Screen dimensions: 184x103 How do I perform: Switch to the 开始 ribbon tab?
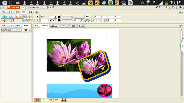[x=4, y=12]
